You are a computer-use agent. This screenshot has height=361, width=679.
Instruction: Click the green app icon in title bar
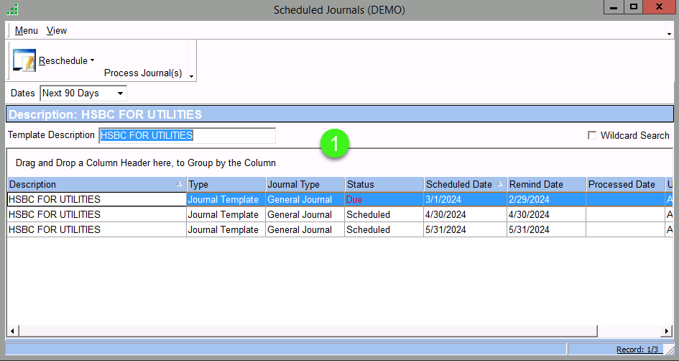12,9
